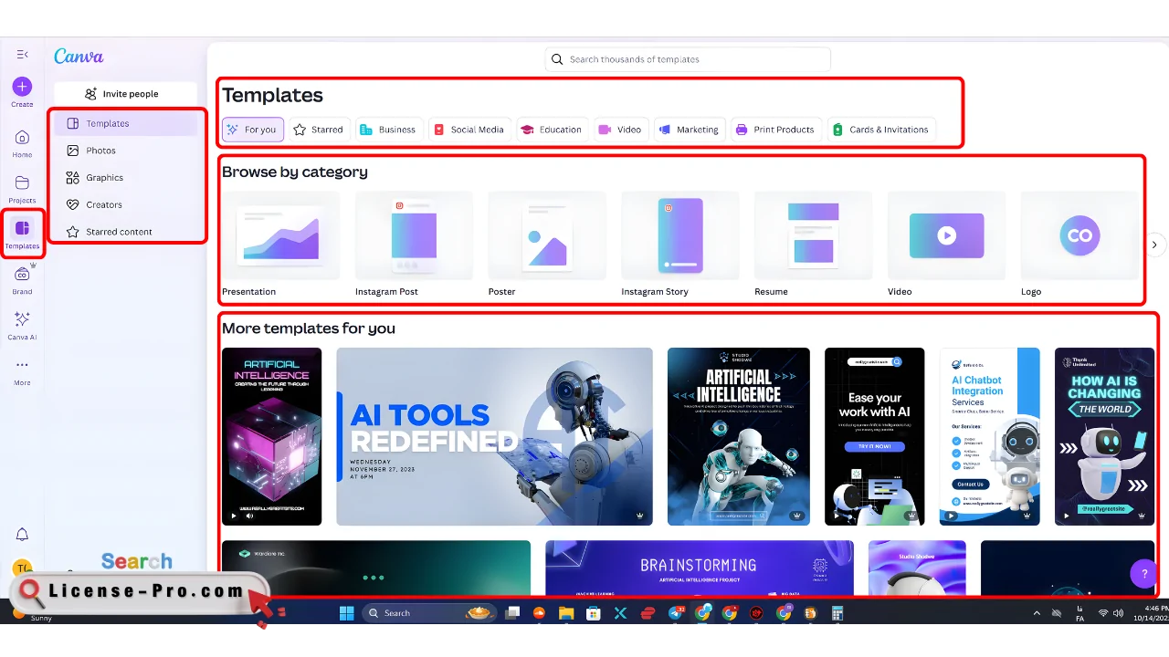Open the Brand kit icon
The image size is (1169, 657).
coord(22,275)
